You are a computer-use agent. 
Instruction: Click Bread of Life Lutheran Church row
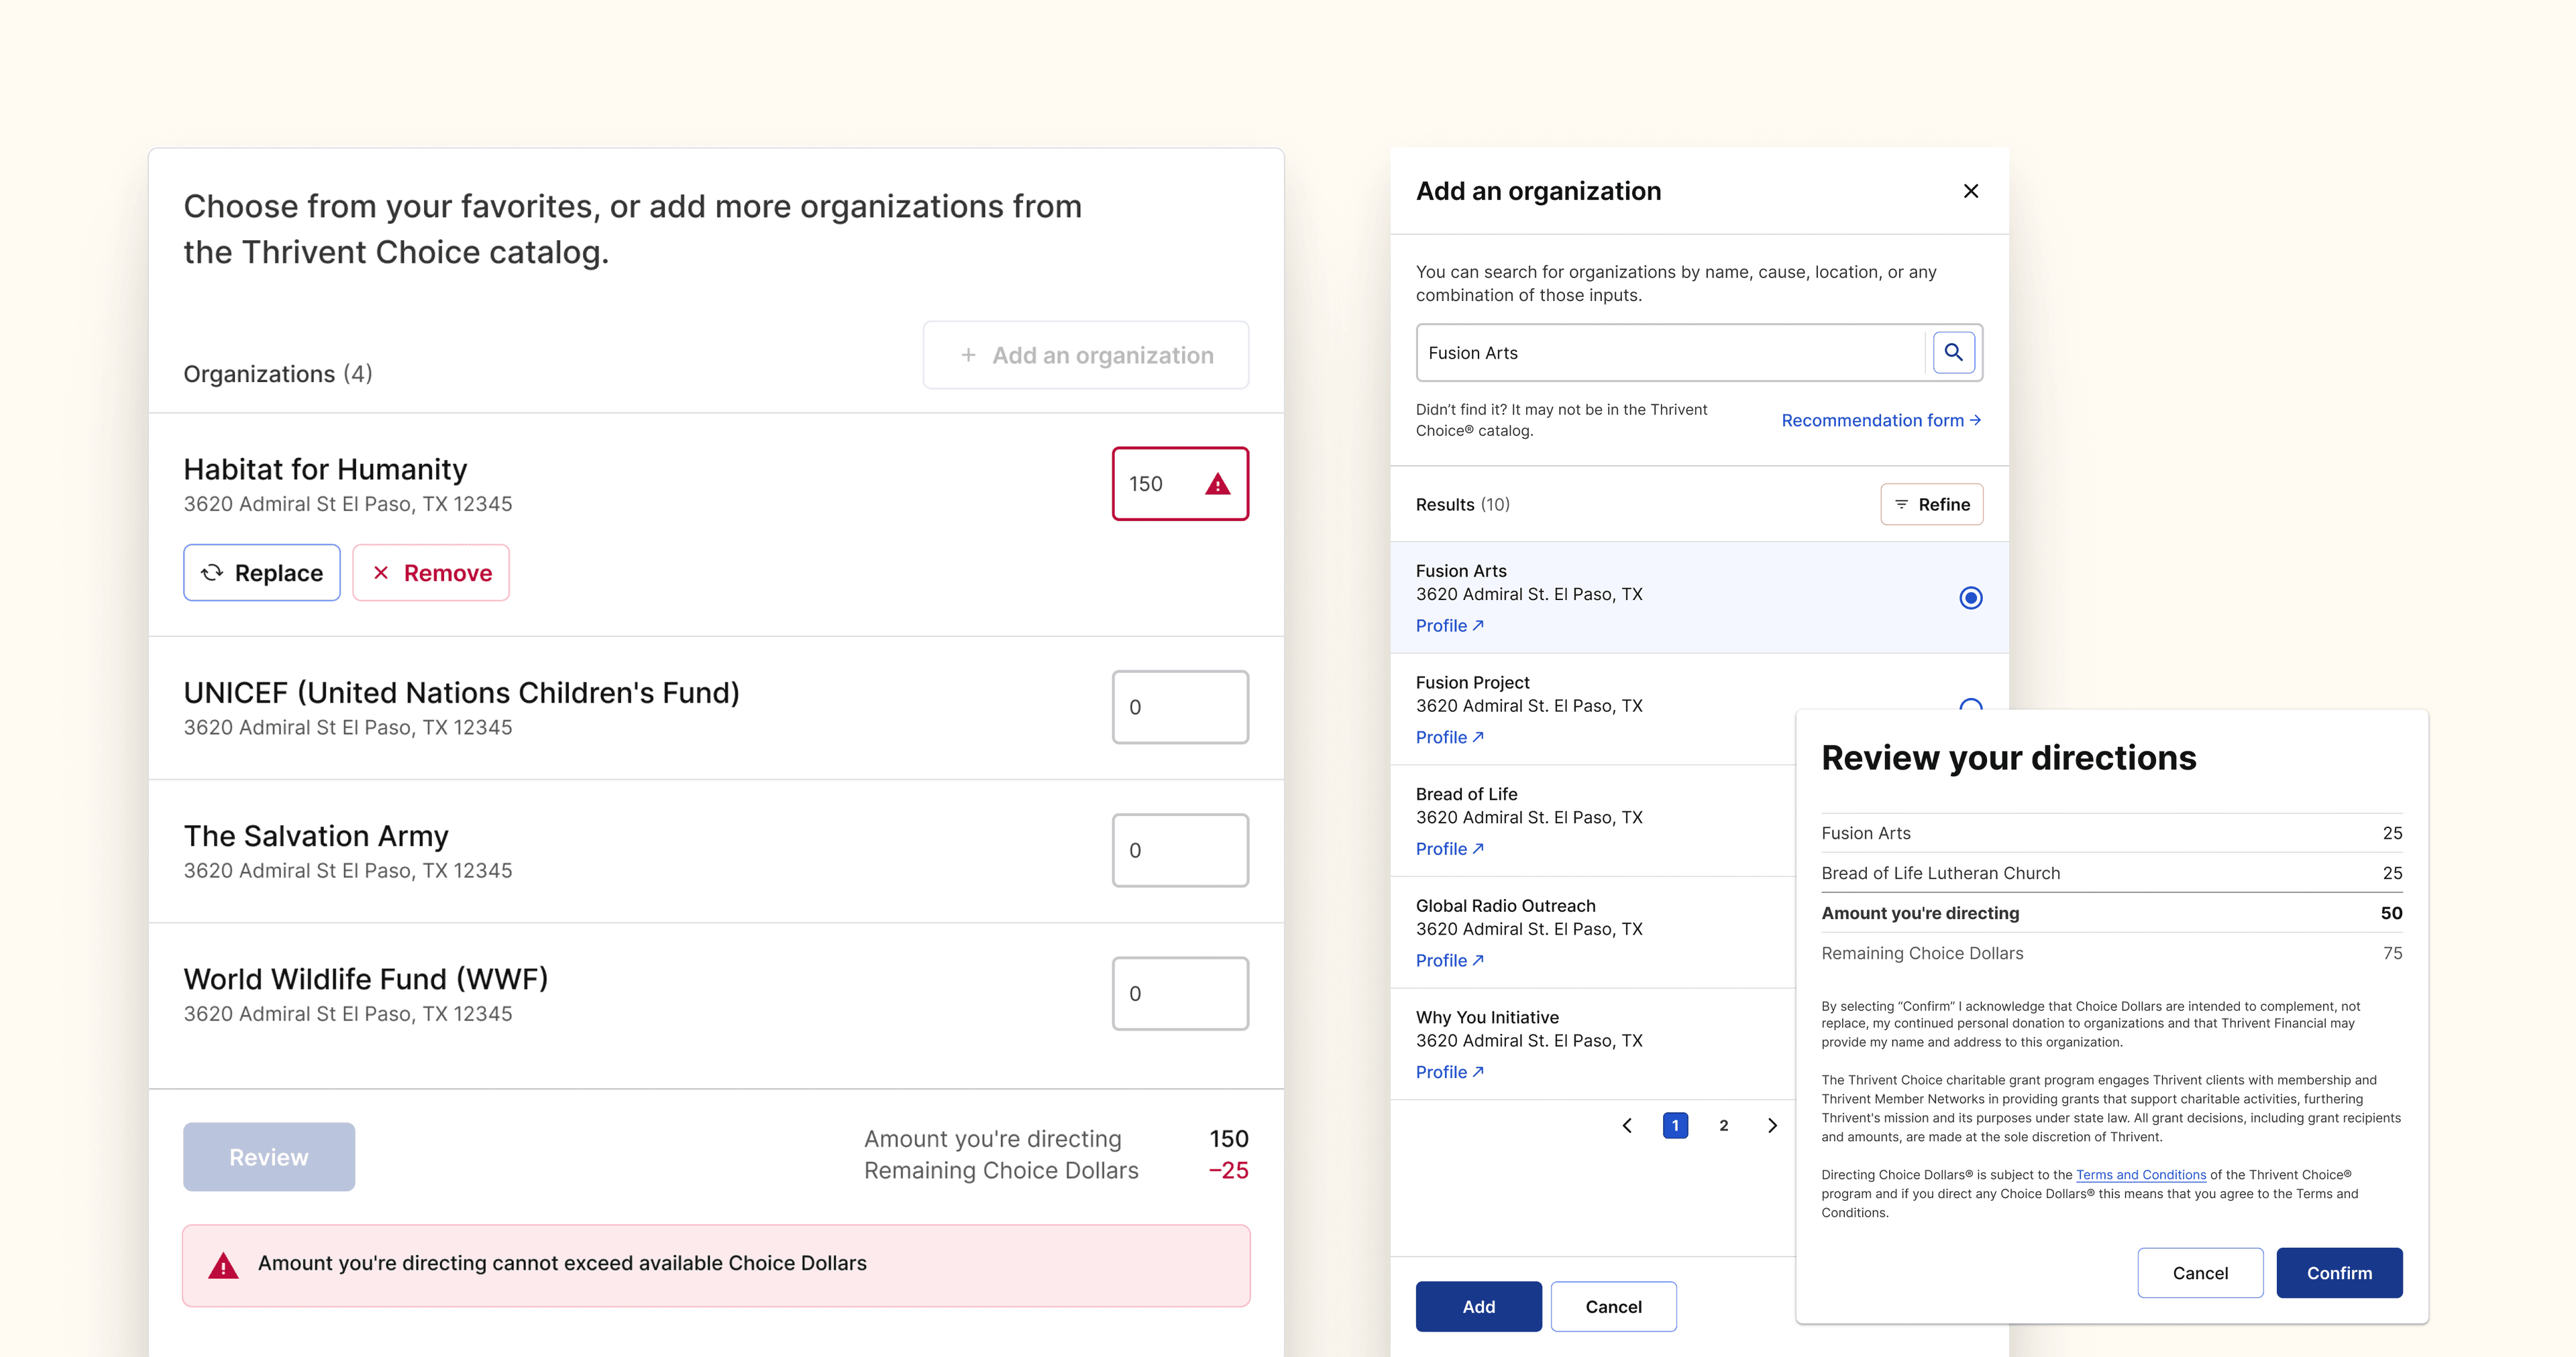[2111, 872]
